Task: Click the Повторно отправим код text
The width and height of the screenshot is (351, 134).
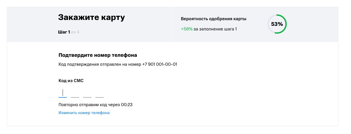Action: point(90,105)
